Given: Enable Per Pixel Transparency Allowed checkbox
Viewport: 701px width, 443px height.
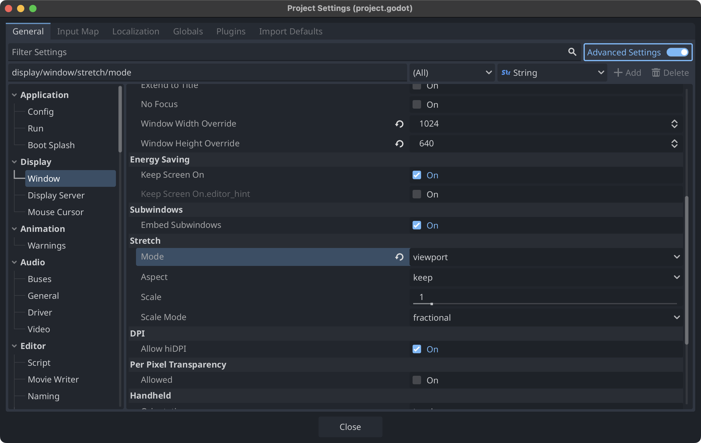Looking at the screenshot, I should click(417, 380).
